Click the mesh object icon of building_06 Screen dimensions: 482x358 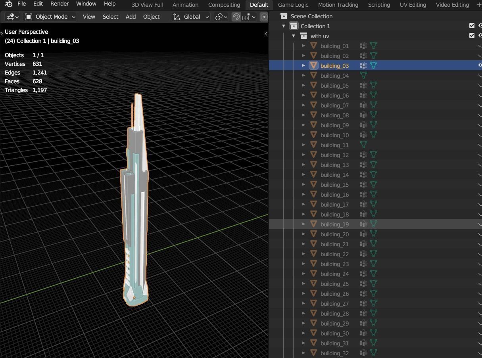313,95
